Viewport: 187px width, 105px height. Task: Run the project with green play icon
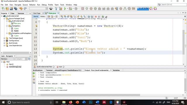(65, 8)
